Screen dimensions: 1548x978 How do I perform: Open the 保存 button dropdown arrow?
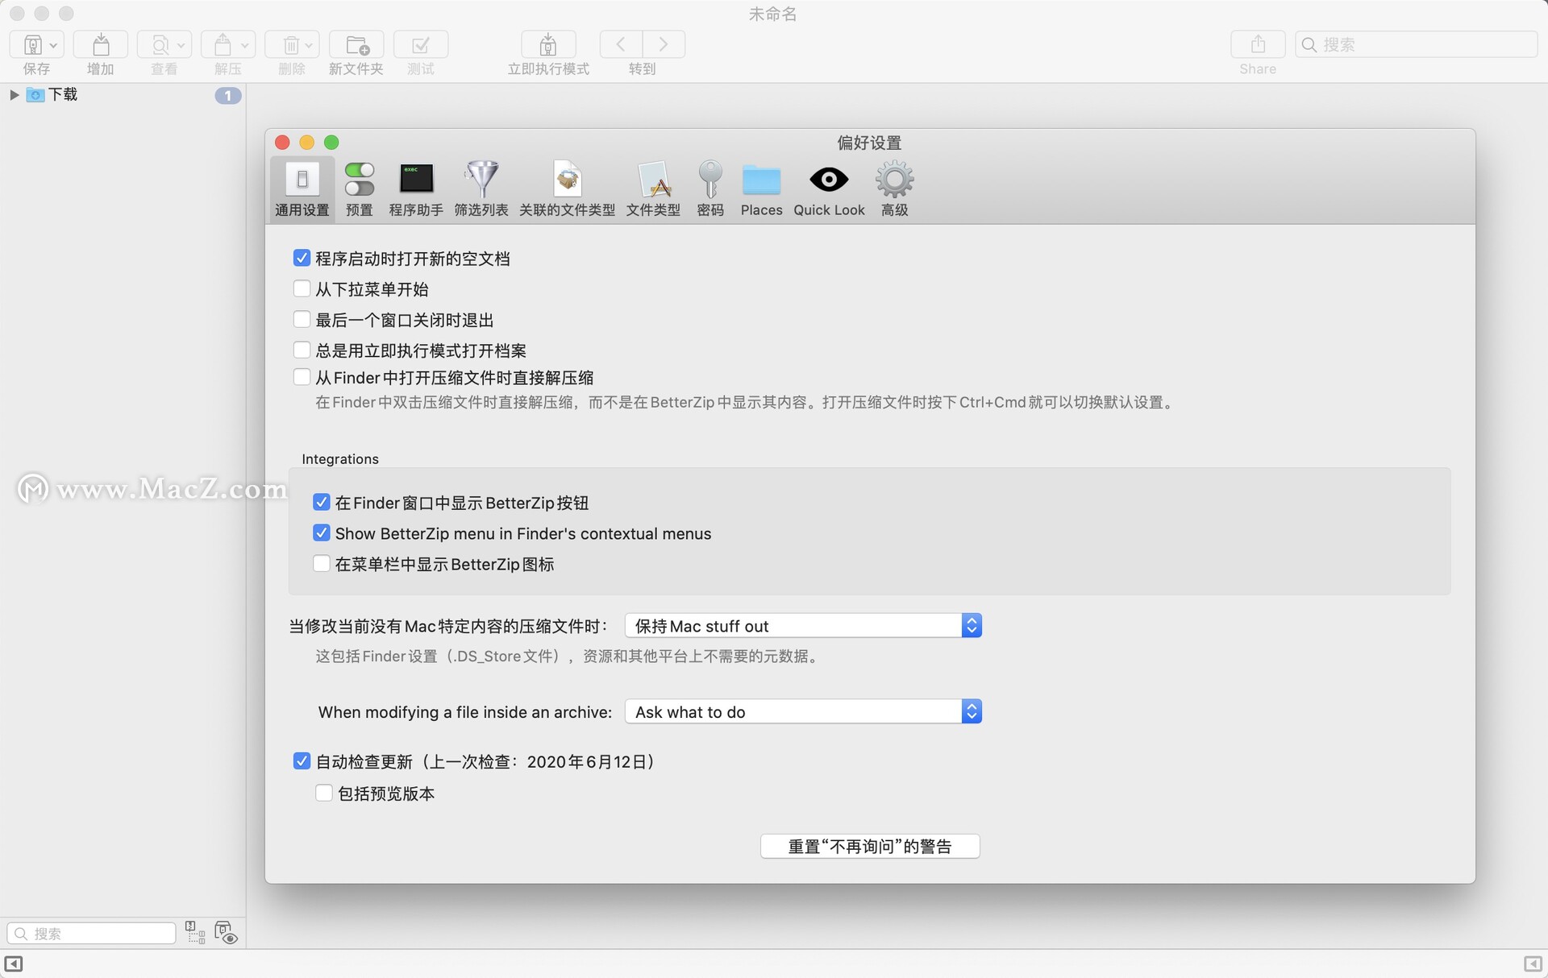tap(53, 46)
